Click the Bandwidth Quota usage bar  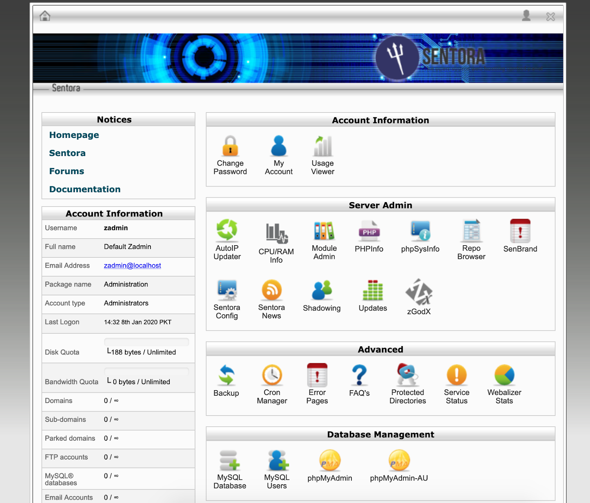click(146, 371)
